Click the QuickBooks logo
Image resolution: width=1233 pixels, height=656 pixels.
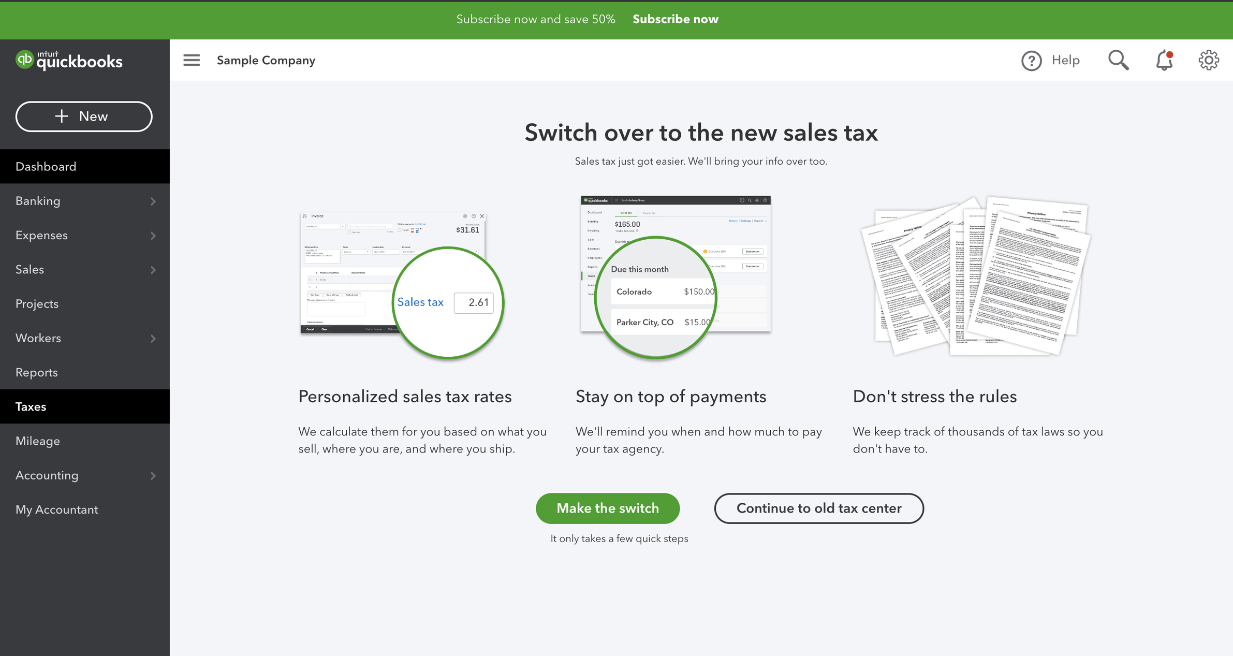coord(69,61)
